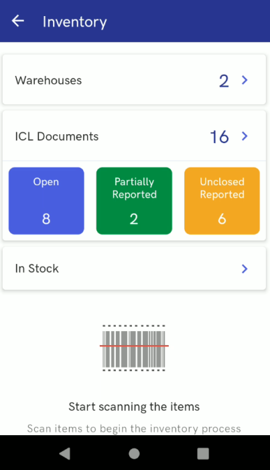Expand Warehouses using its chevron arrow

point(245,80)
